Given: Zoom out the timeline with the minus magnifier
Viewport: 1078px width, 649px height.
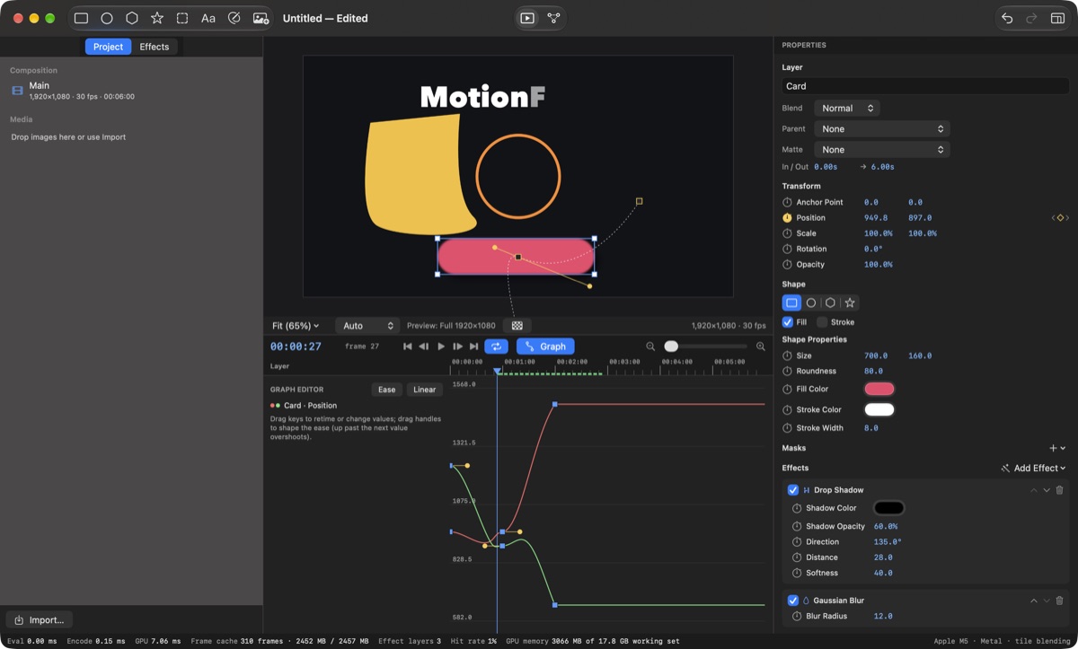Looking at the screenshot, I should [x=650, y=346].
